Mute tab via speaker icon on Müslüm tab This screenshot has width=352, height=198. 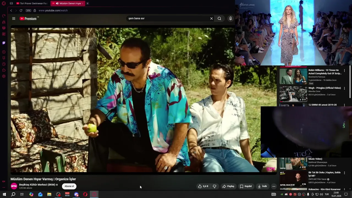click(x=57, y=3)
